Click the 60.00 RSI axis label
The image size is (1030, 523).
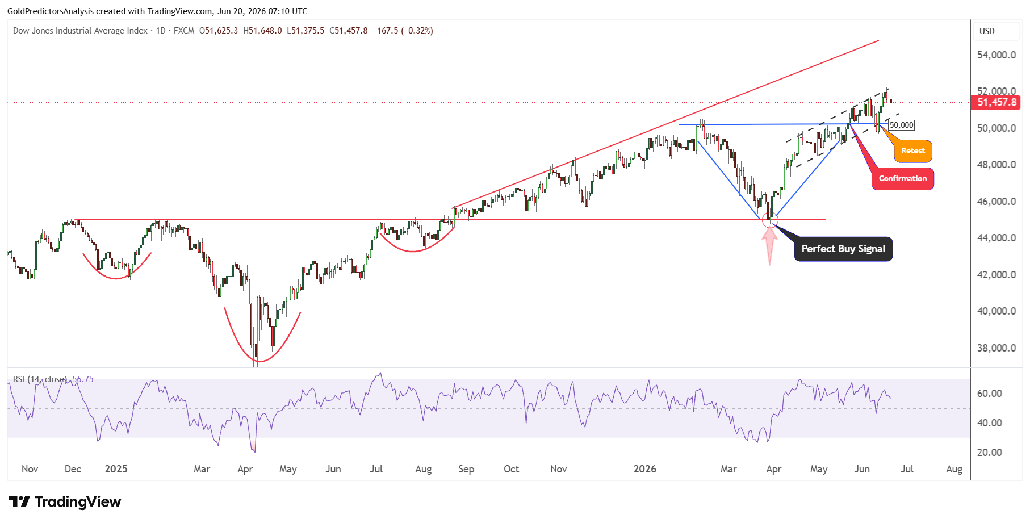tap(989, 394)
